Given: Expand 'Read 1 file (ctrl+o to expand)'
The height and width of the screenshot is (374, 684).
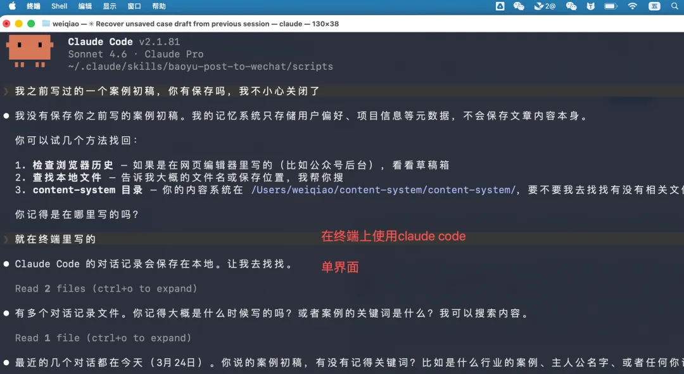Looking at the screenshot, I should (x=103, y=338).
